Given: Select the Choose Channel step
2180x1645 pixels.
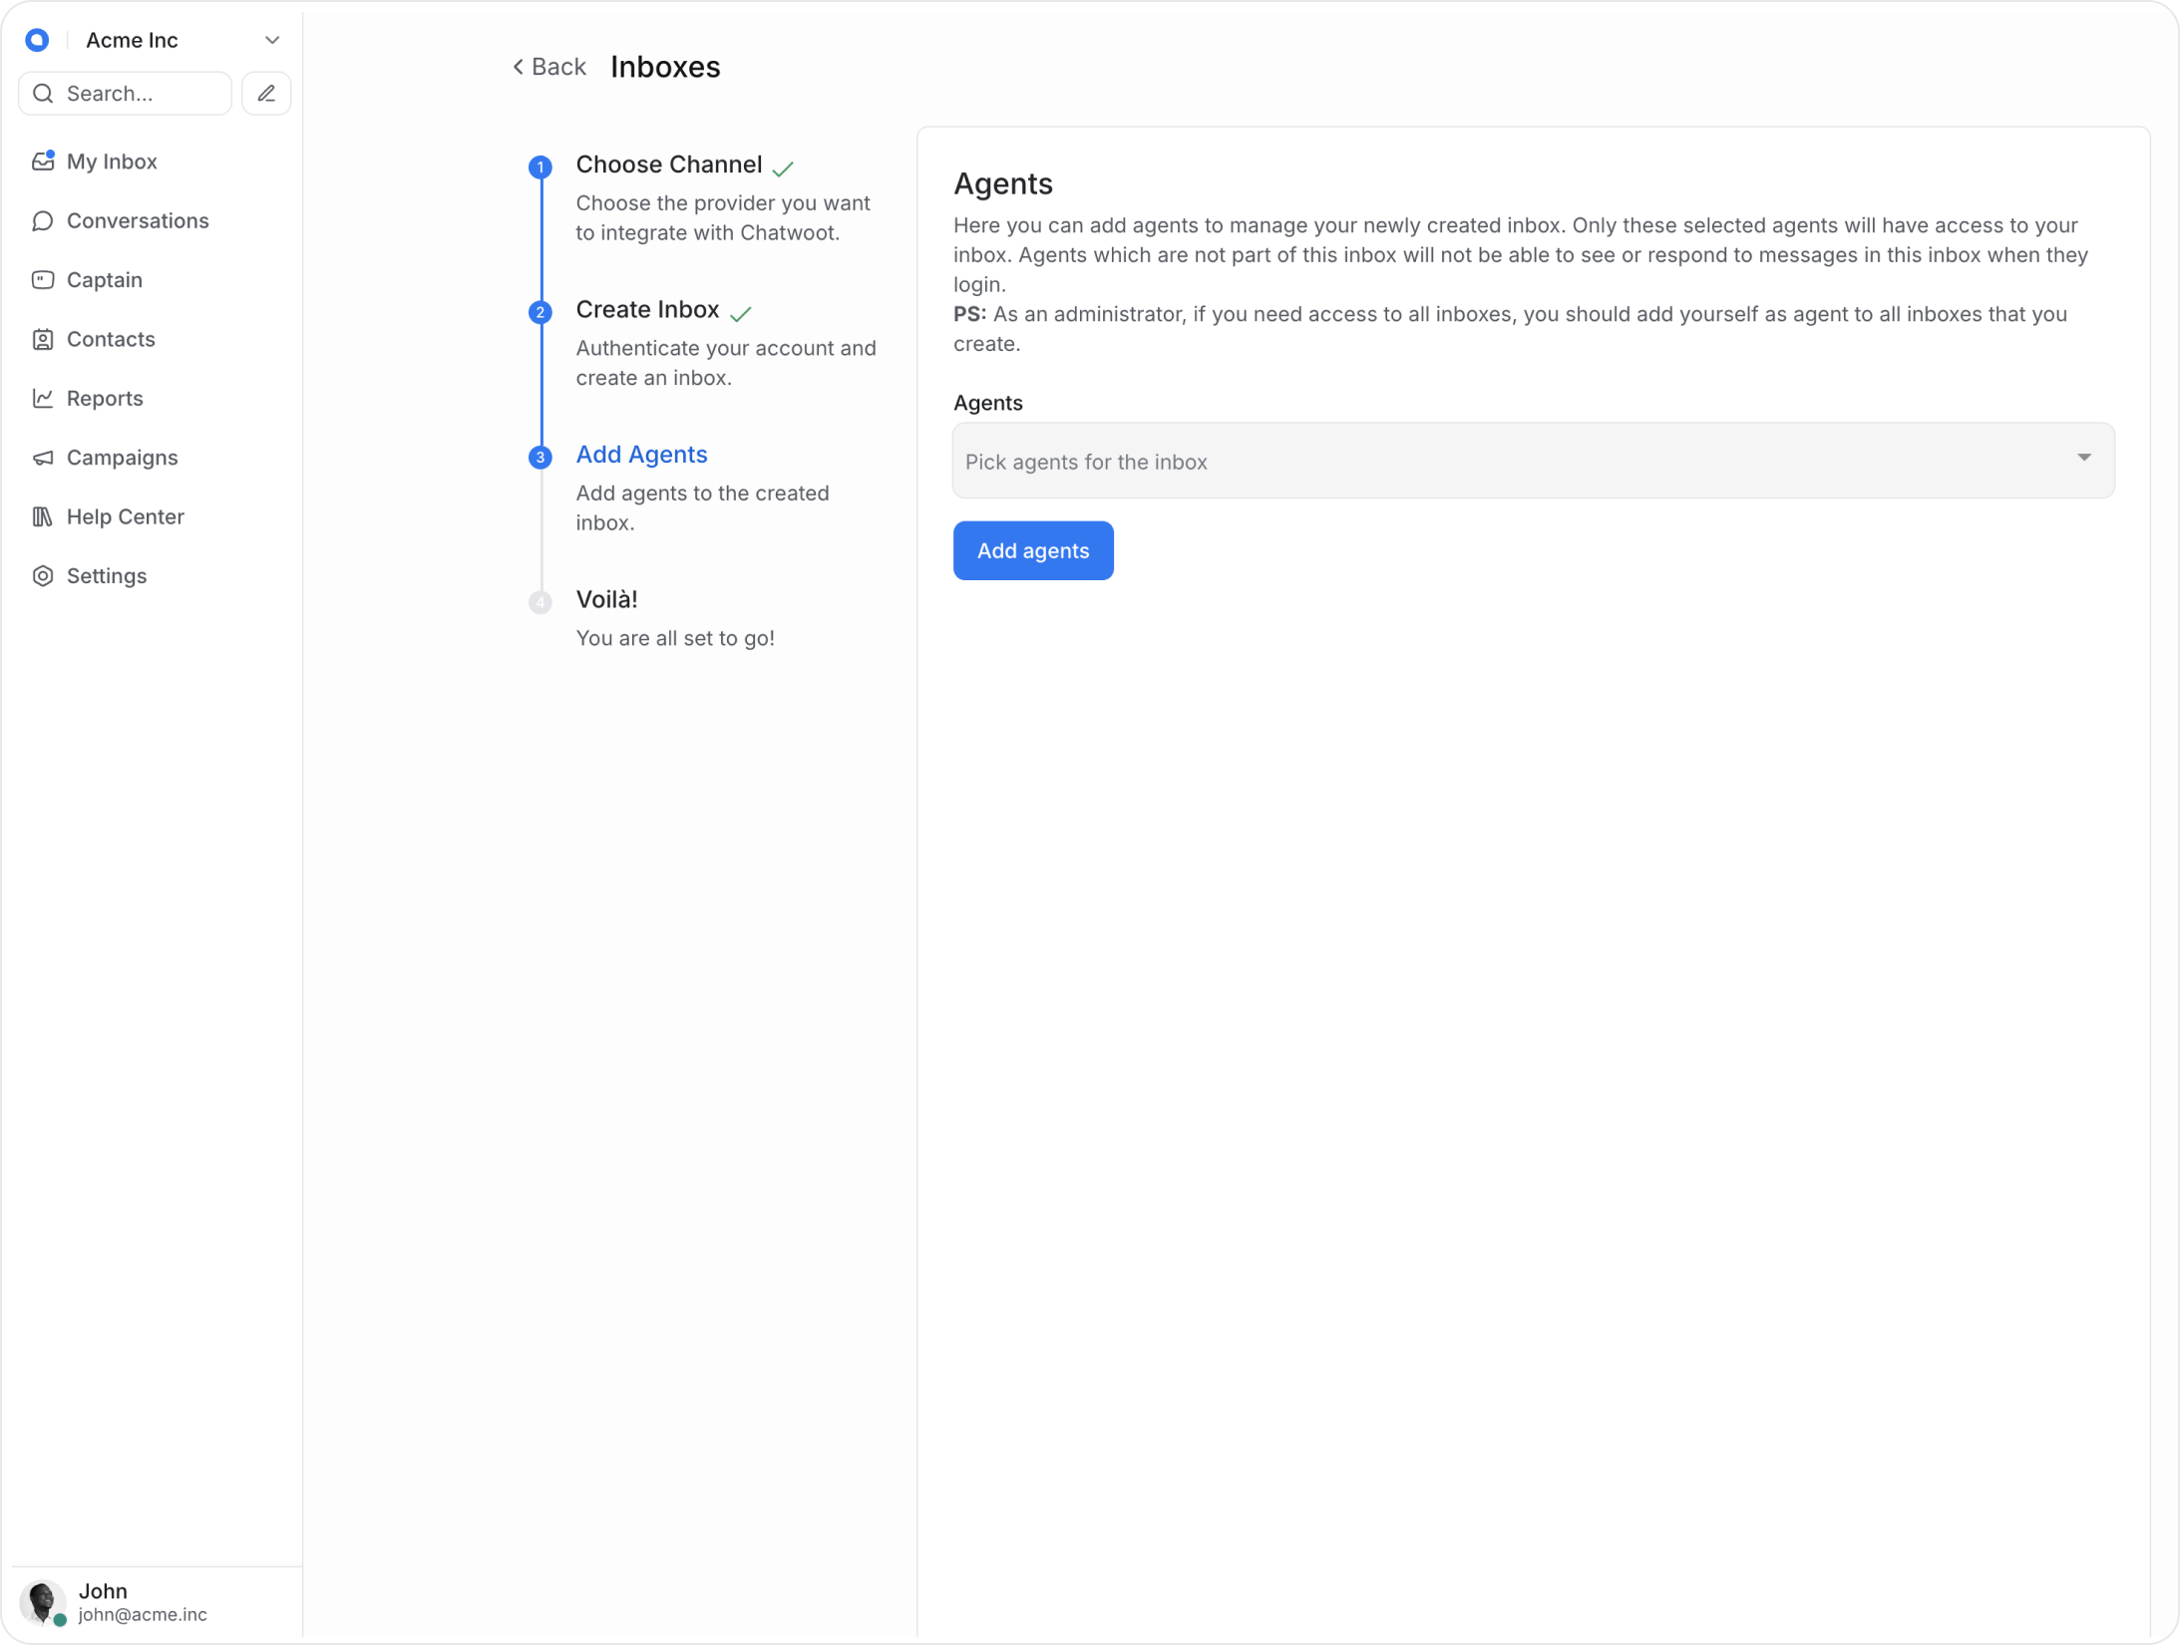Looking at the screenshot, I should coord(668,164).
